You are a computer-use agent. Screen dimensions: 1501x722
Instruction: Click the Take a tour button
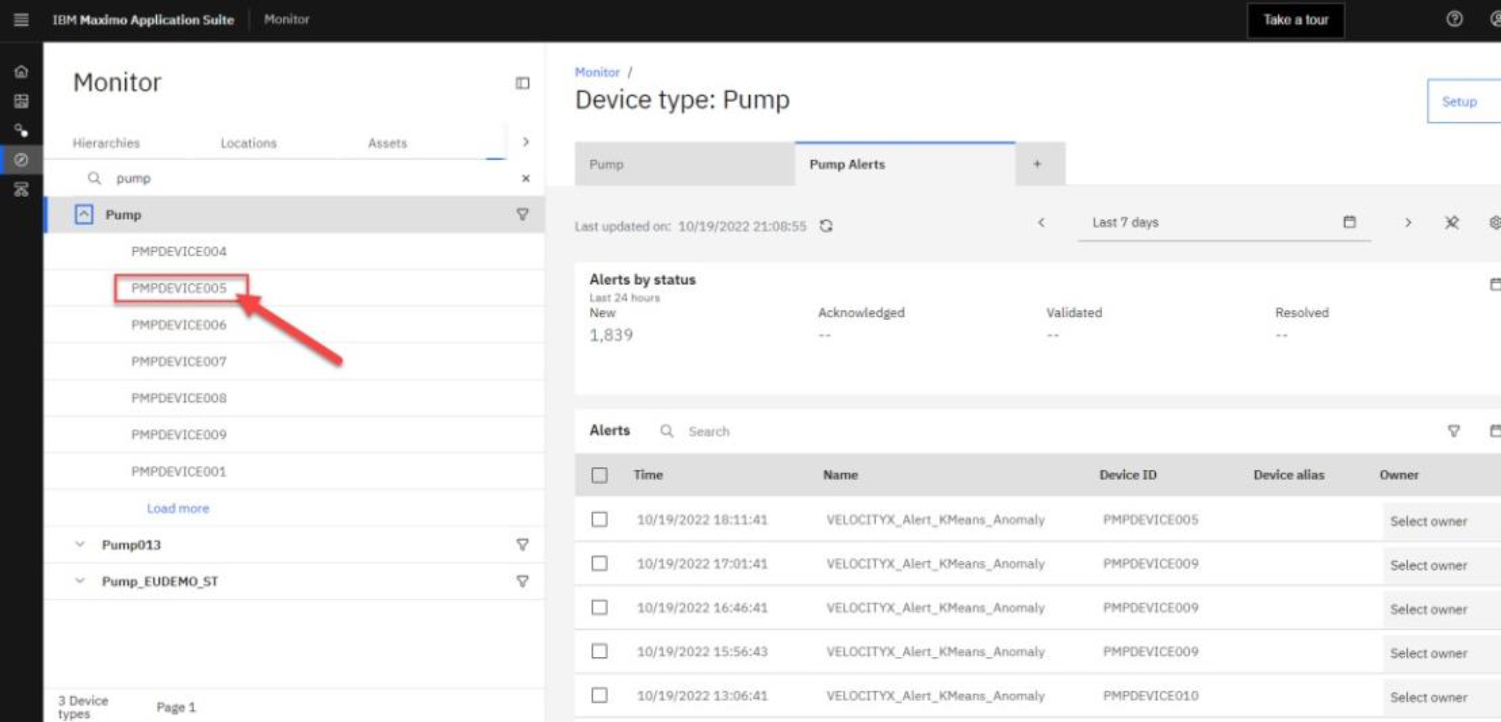[1295, 20]
